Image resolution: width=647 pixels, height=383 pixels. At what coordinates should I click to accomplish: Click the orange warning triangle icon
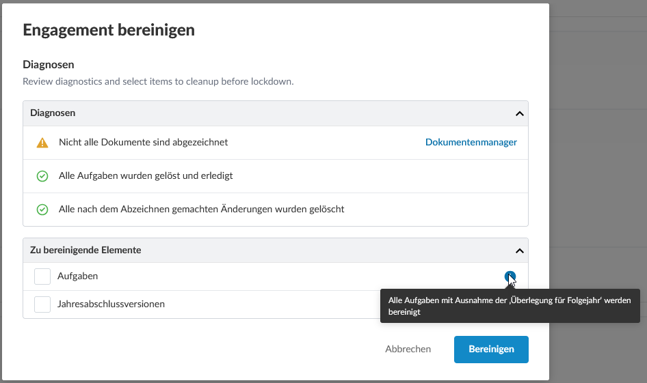[42, 143]
